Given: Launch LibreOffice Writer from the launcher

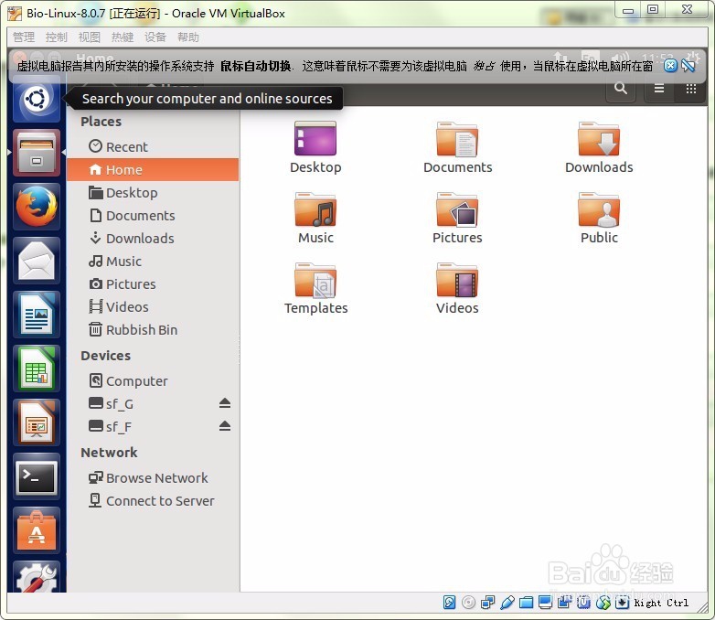Looking at the screenshot, I should (37, 315).
